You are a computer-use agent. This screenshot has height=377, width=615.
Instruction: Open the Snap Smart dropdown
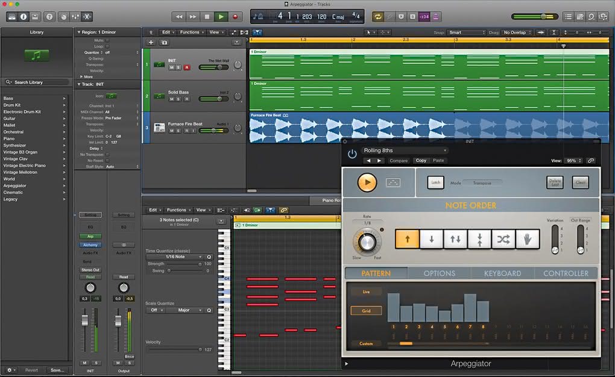coord(467,33)
